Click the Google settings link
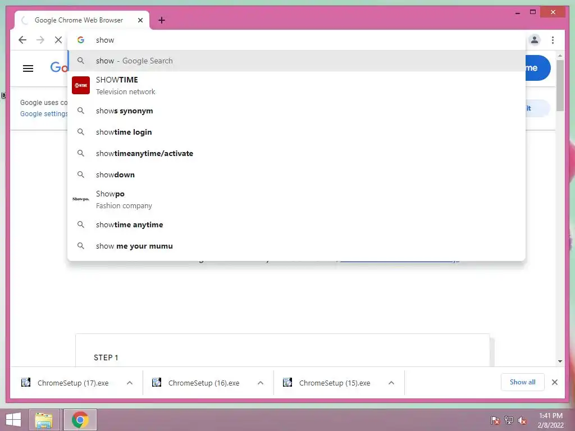Viewport: 575px width, 431px height. click(x=44, y=113)
